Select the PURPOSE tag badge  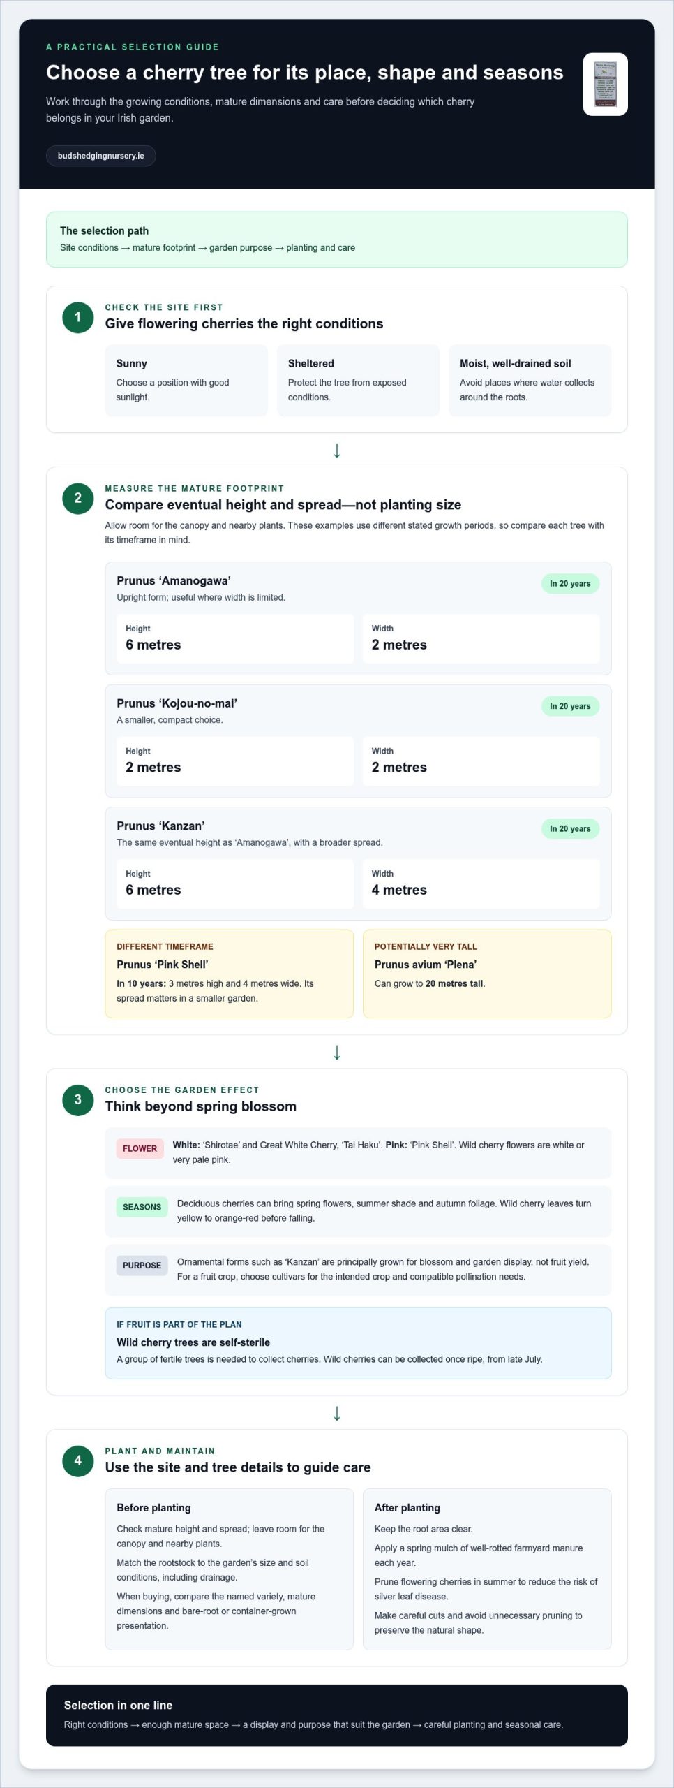click(142, 1266)
